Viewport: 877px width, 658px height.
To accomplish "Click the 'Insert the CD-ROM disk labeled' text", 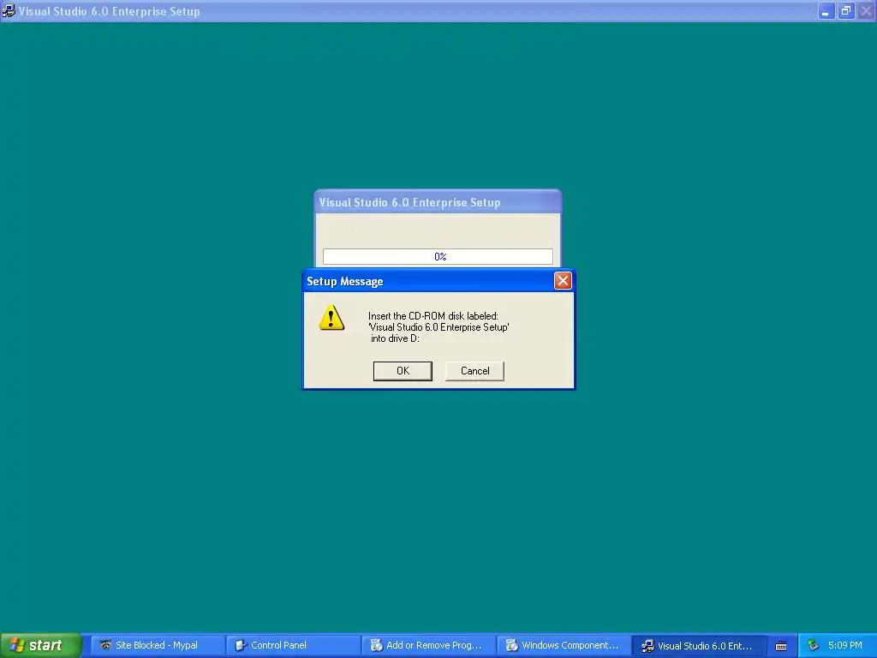I will (x=433, y=316).
